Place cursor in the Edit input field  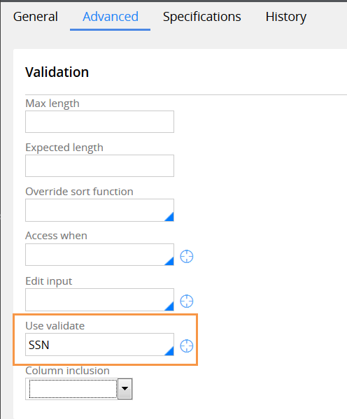pos(99,299)
